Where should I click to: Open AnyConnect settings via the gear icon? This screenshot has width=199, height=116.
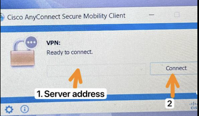9,110
